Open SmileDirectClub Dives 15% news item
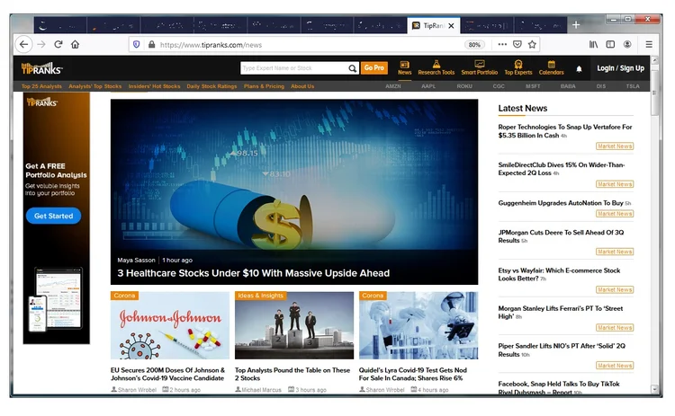Image resolution: width=675 pixels, height=416 pixels. pyautogui.click(x=562, y=169)
